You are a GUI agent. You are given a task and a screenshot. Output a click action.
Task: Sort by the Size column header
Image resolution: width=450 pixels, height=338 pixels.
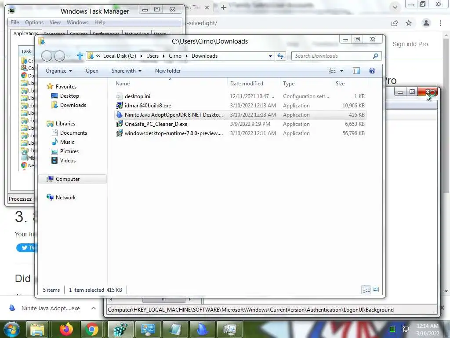coord(350,84)
